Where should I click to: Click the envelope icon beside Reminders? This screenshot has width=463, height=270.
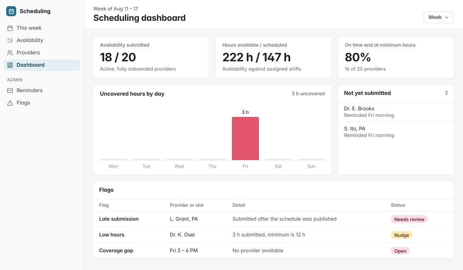point(10,91)
